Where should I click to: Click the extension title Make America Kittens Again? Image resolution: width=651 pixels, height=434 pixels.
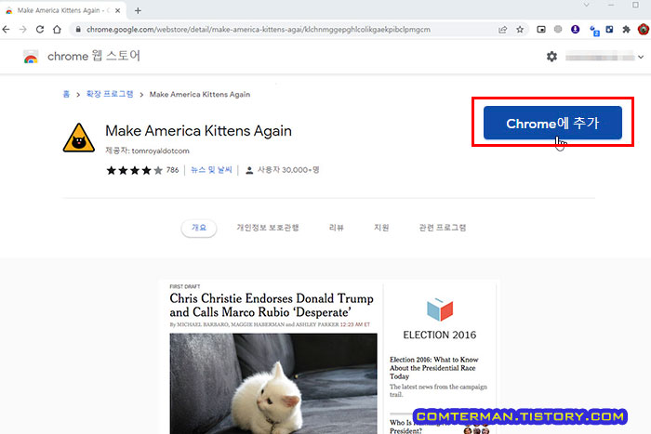(198, 131)
